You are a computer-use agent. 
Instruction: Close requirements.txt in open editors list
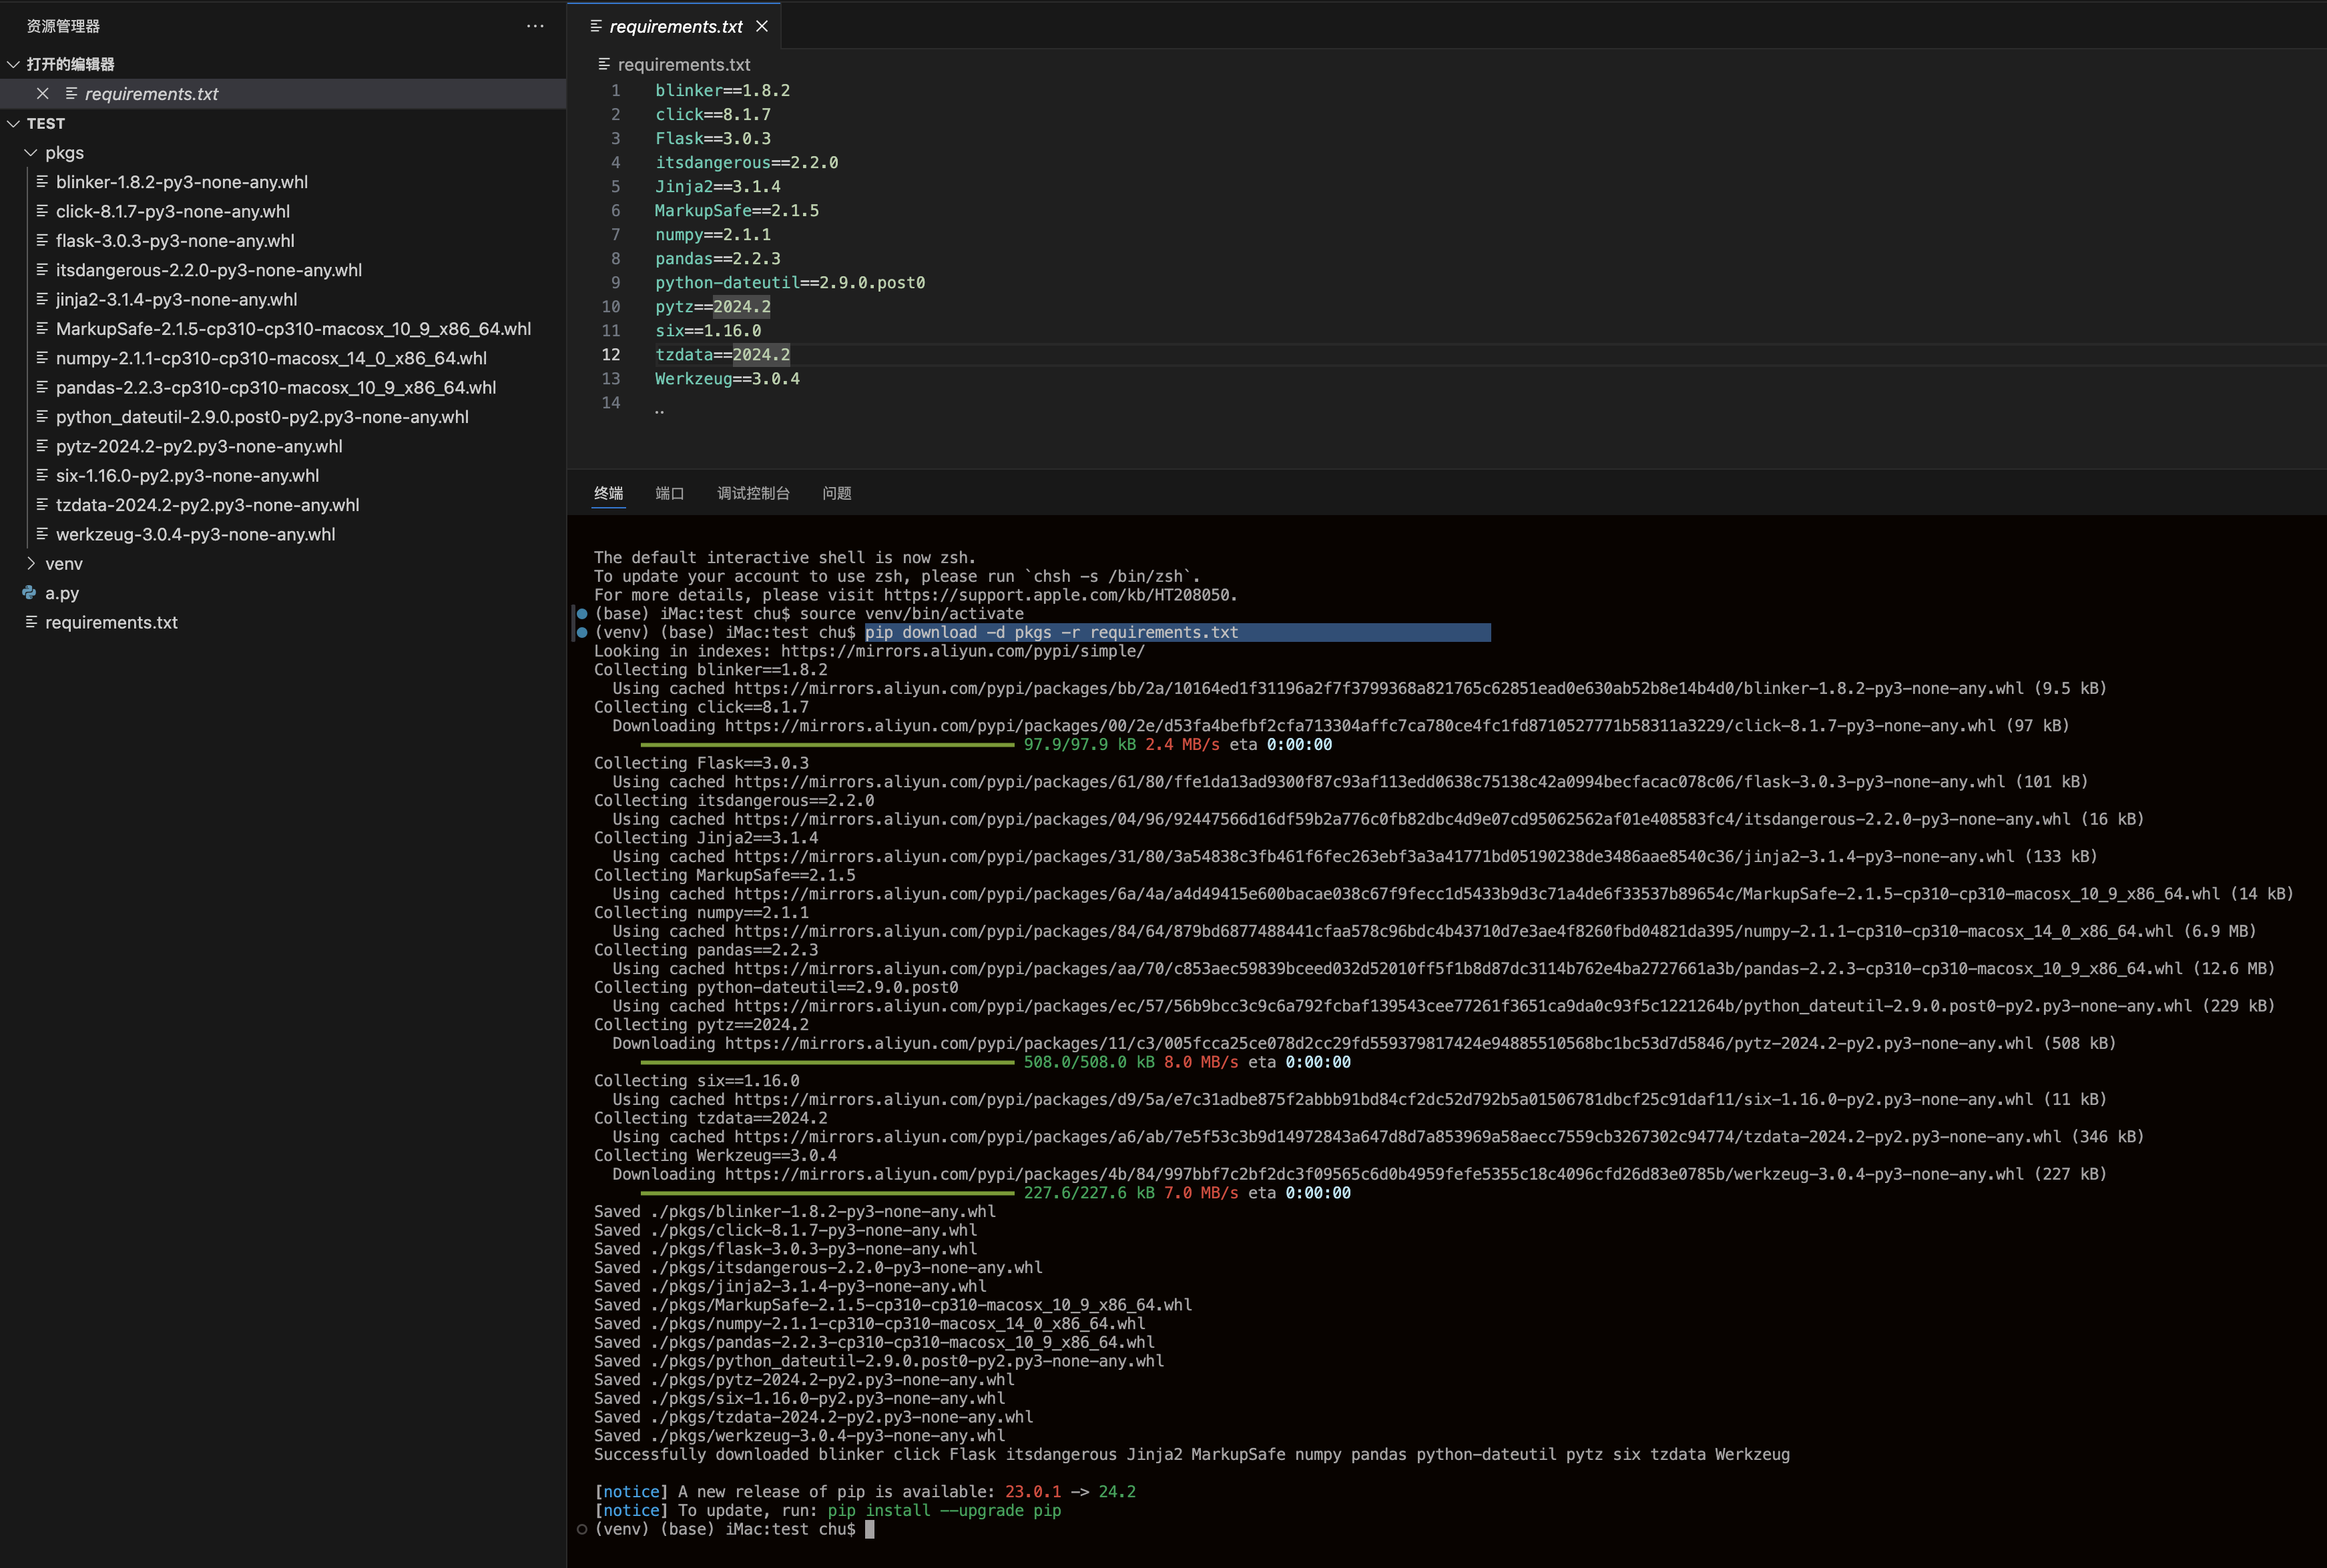(42, 94)
